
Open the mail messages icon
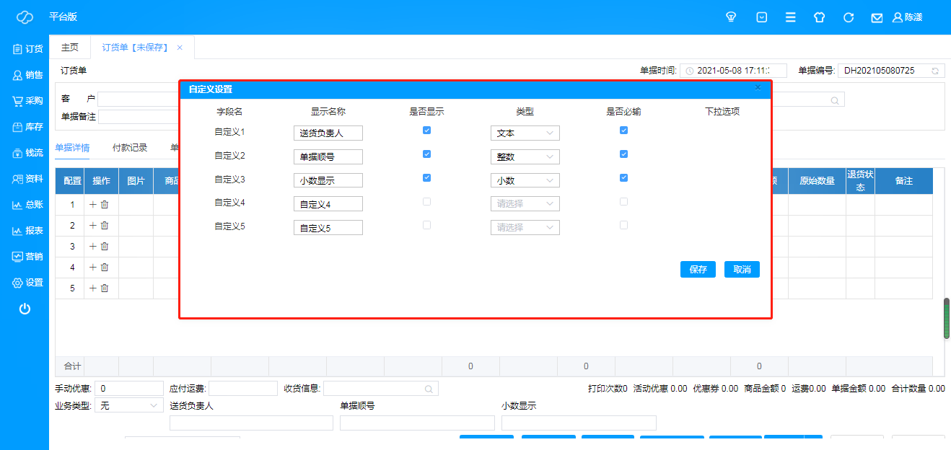click(877, 17)
